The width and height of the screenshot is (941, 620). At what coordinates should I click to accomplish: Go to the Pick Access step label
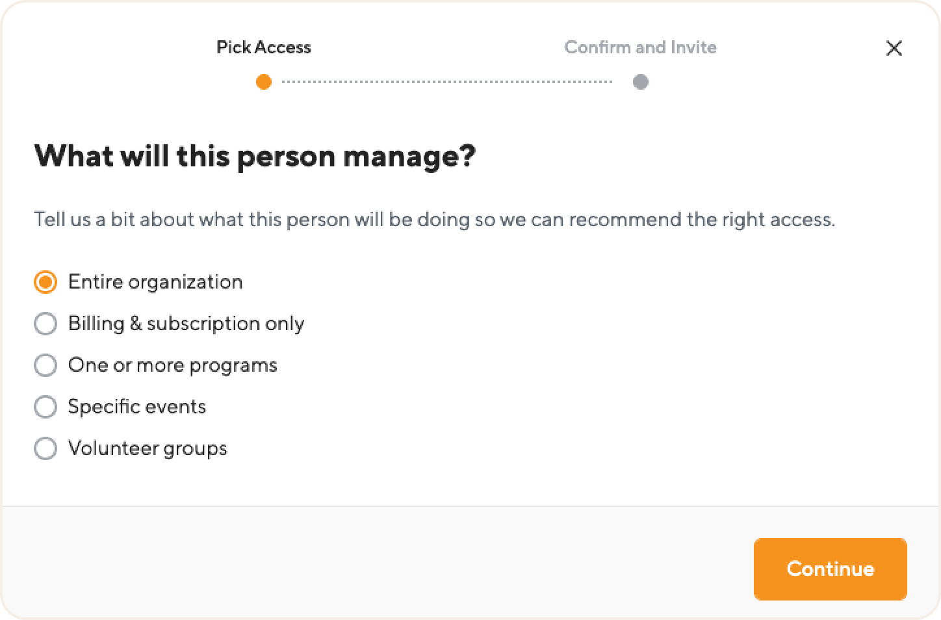264,47
